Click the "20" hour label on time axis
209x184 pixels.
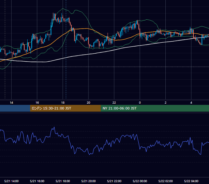tap(89, 102)
